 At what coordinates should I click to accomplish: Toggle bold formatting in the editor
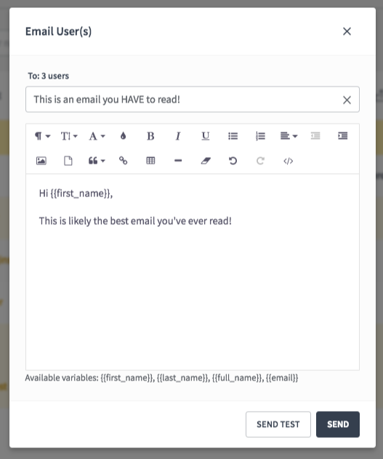click(x=150, y=136)
